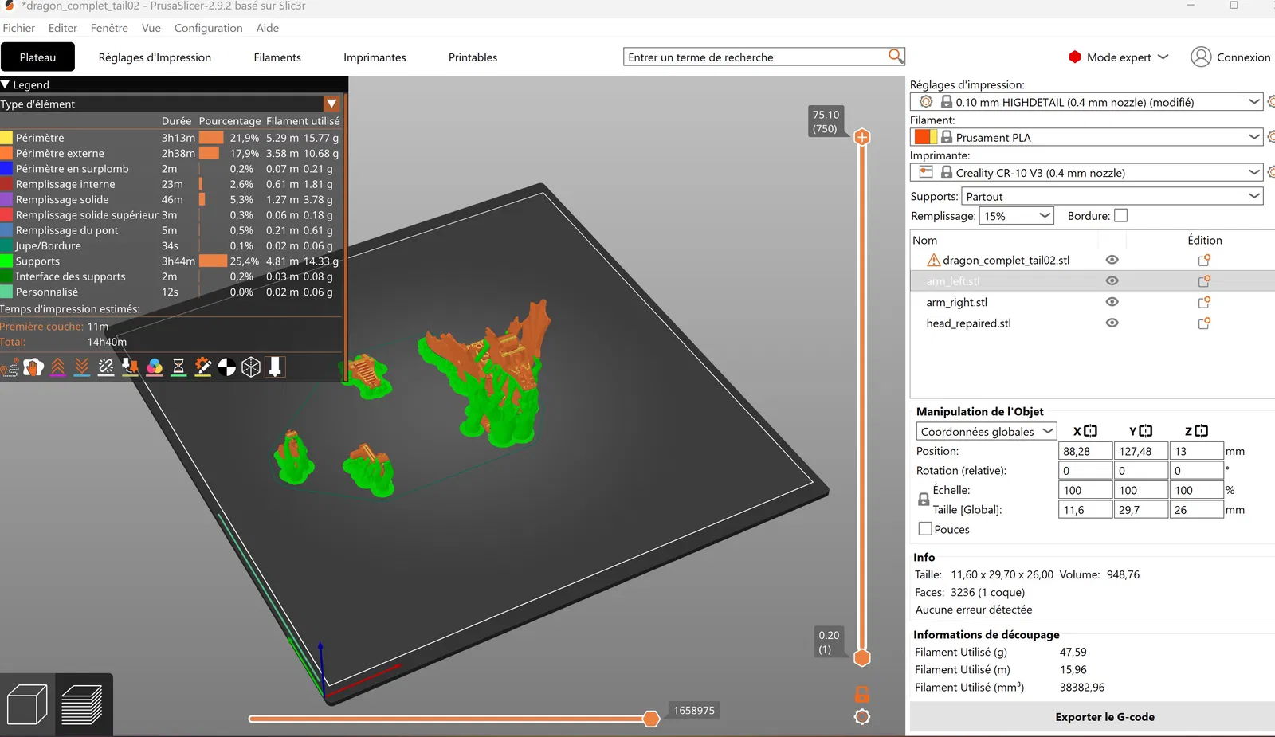This screenshot has height=737, width=1275.
Task: Click the Z axis mirror icon
Action: coord(1202,431)
